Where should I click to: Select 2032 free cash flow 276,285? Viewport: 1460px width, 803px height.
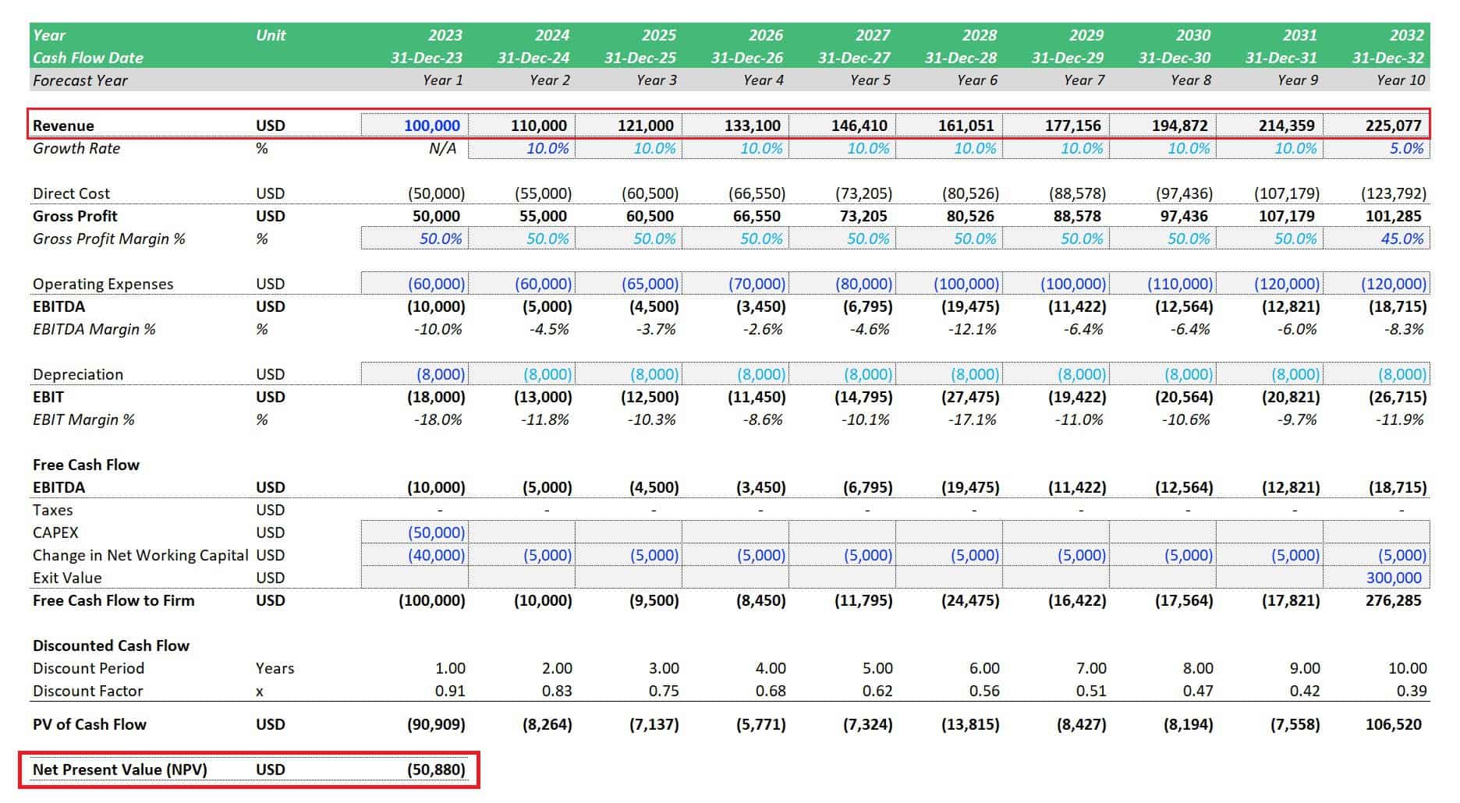point(1394,600)
